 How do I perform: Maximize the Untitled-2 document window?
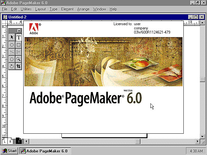pyautogui.click(x=196, y=17)
